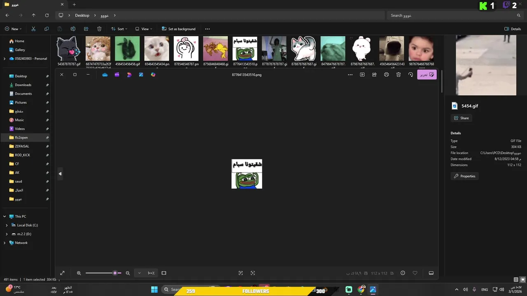
Task: Expand m.2 2 (D:) drive node
Action: [x=7, y=234]
